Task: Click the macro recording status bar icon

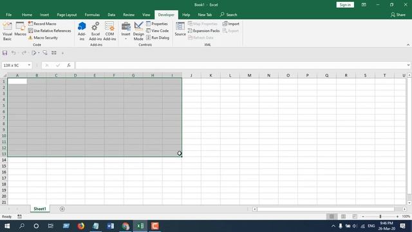Action: point(19,217)
